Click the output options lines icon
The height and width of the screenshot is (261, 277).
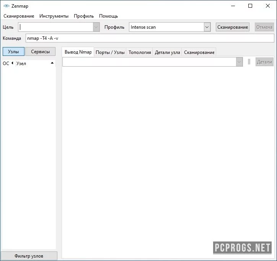tap(249, 62)
